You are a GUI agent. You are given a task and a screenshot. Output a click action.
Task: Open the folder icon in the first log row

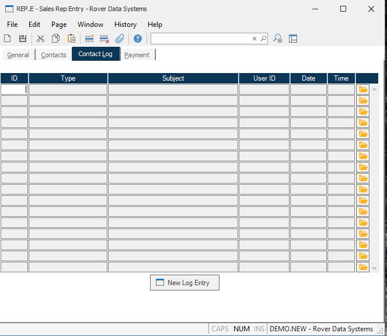[363, 89]
